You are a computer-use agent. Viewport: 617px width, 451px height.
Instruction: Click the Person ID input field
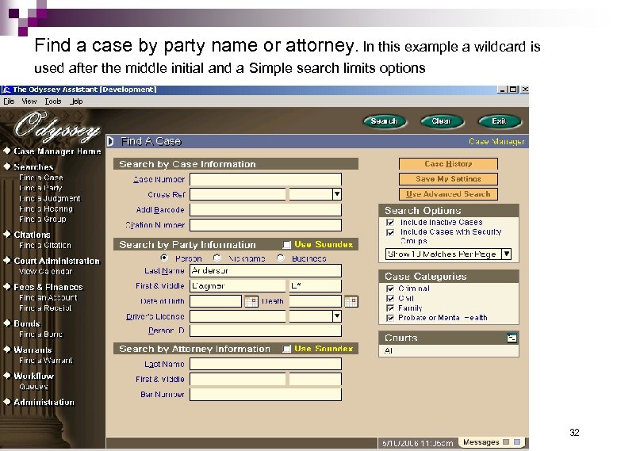(266, 331)
